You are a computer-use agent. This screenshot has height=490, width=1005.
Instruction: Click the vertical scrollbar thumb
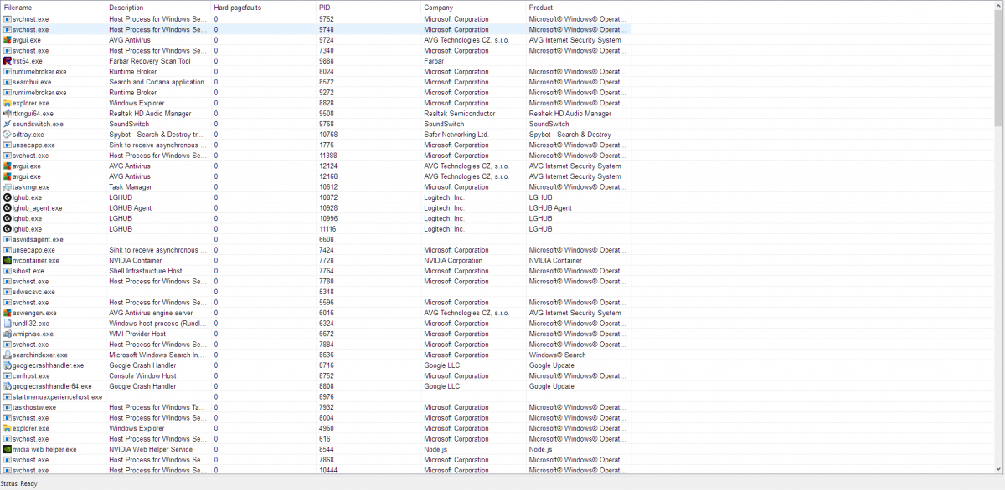click(x=999, y=69)
